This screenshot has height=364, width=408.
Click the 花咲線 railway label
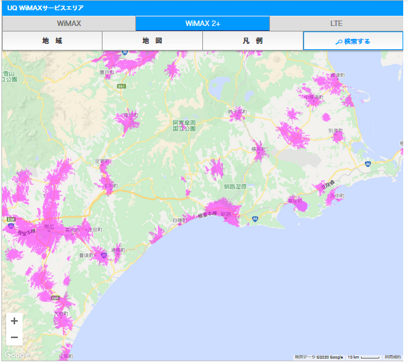coord(328,185)
